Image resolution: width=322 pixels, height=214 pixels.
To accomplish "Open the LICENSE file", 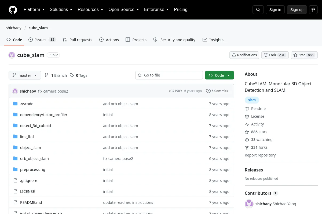I will pyautogui.click(x=27, y=192).
